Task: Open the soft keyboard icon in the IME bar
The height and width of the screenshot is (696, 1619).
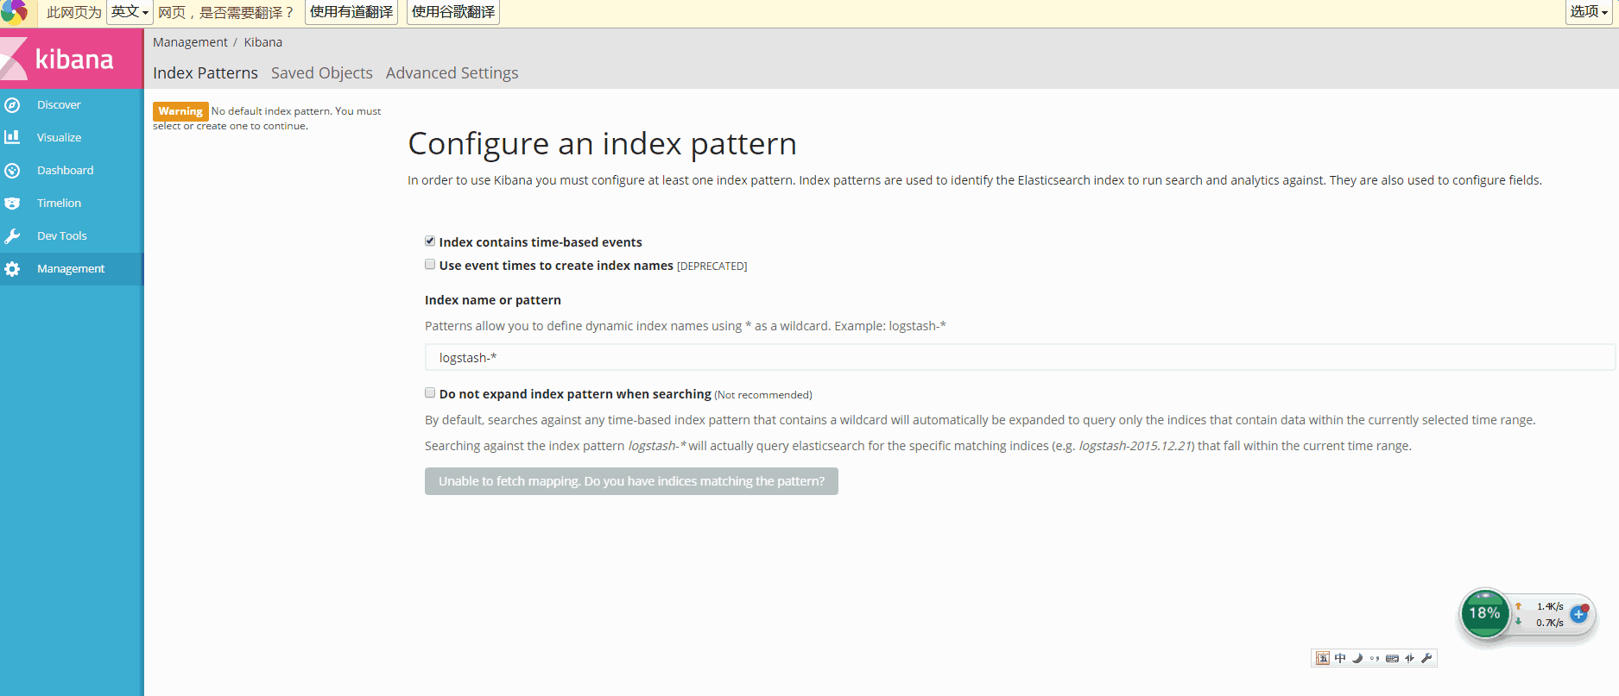Action: tap(1392, 658)
